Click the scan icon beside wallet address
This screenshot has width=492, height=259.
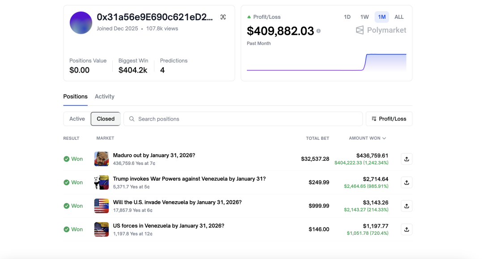(x=223, y=17)
